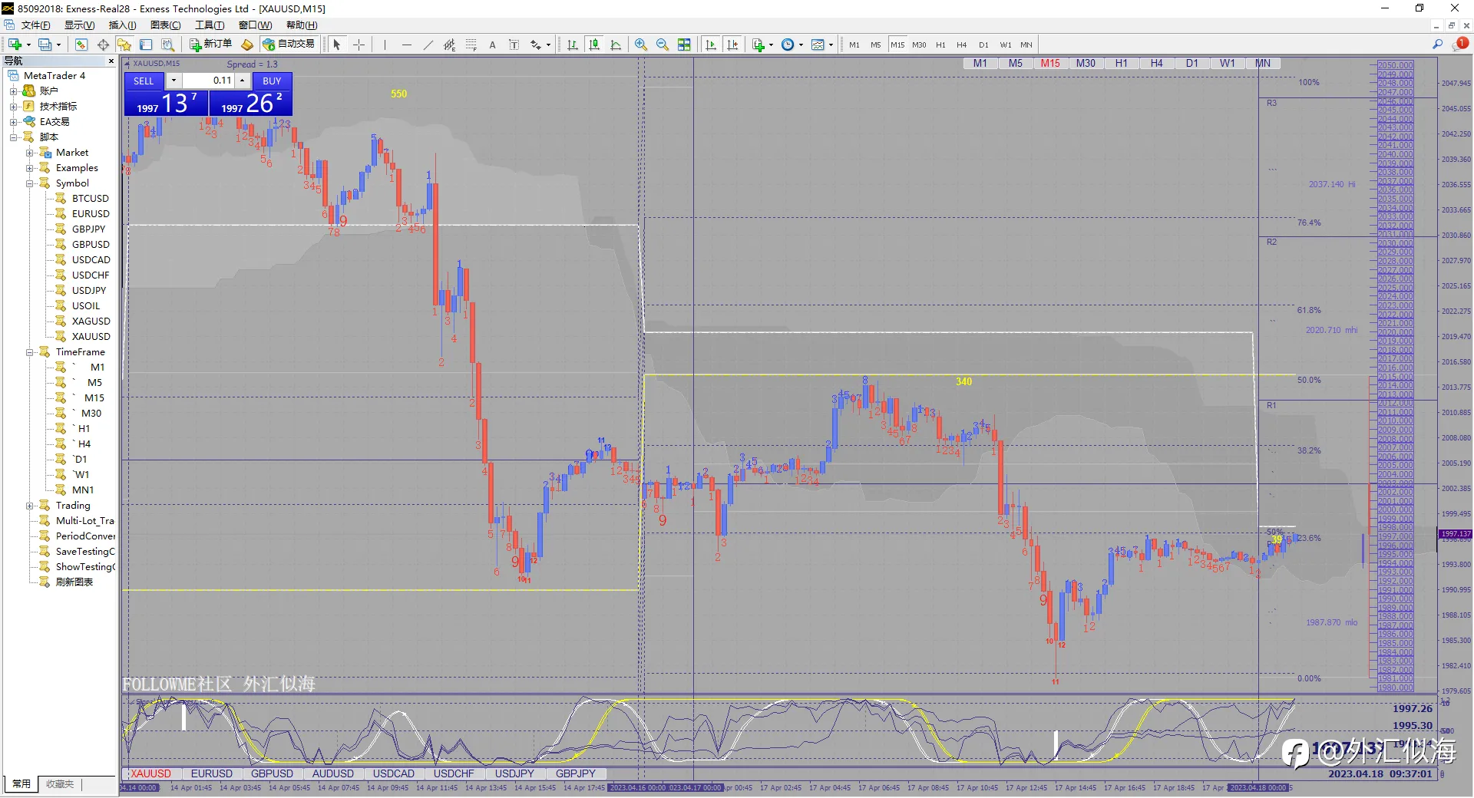1474x798 pixels.
Task: Open the chart templates dropdown
Action: click(x=831, y=45)
